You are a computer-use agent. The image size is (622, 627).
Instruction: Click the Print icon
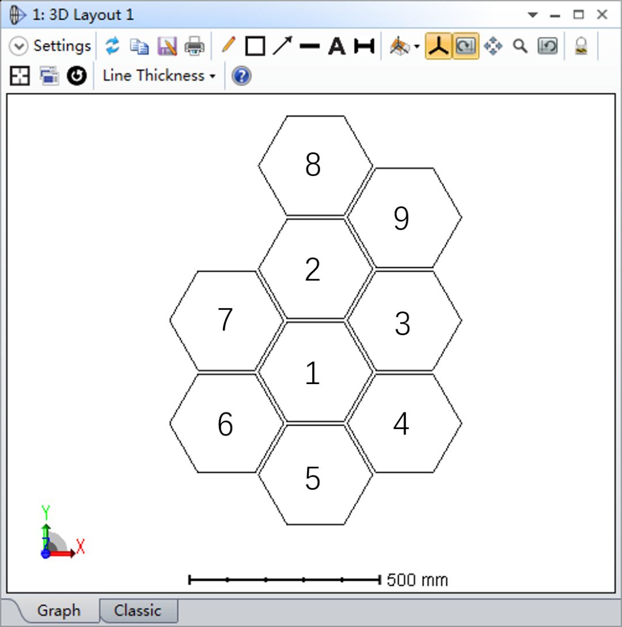[194, 46]
